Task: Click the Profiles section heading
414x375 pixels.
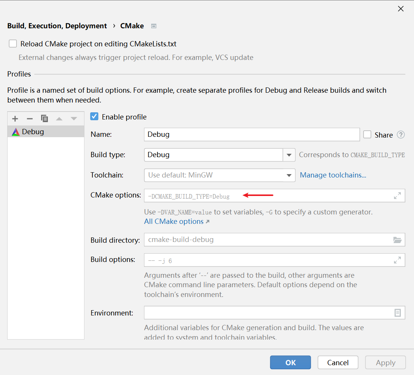Action: click(x=19, y=74)
